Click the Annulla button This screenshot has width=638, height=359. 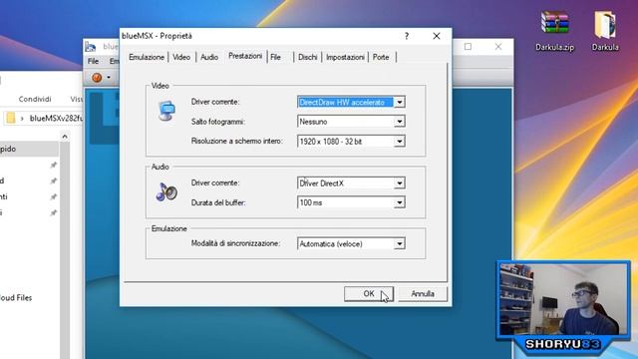tap(423, 293)
